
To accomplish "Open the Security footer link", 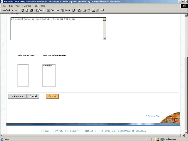I will click(x=74, y=131).
